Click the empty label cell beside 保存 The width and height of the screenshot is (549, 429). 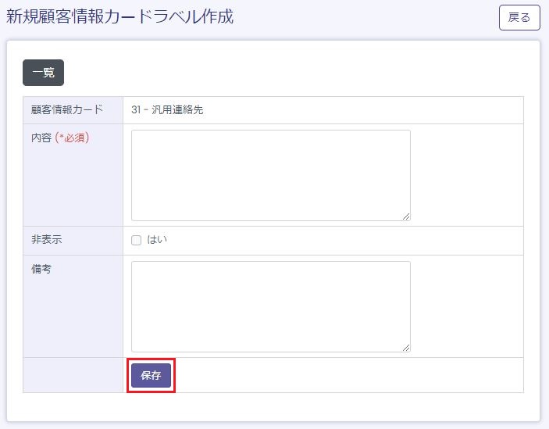tap(73, 375)
